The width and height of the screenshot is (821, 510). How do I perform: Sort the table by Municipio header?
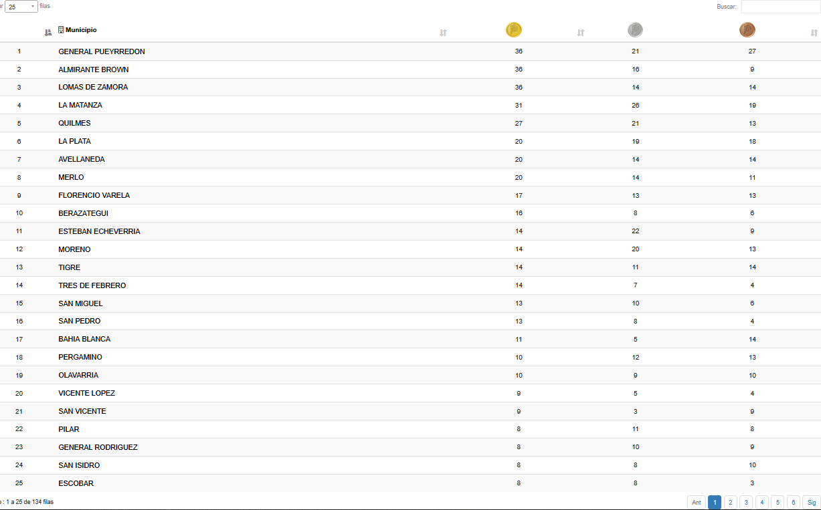point(81,30)
